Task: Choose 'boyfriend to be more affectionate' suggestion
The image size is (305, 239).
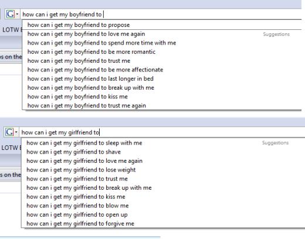Action: click(162, 70)
